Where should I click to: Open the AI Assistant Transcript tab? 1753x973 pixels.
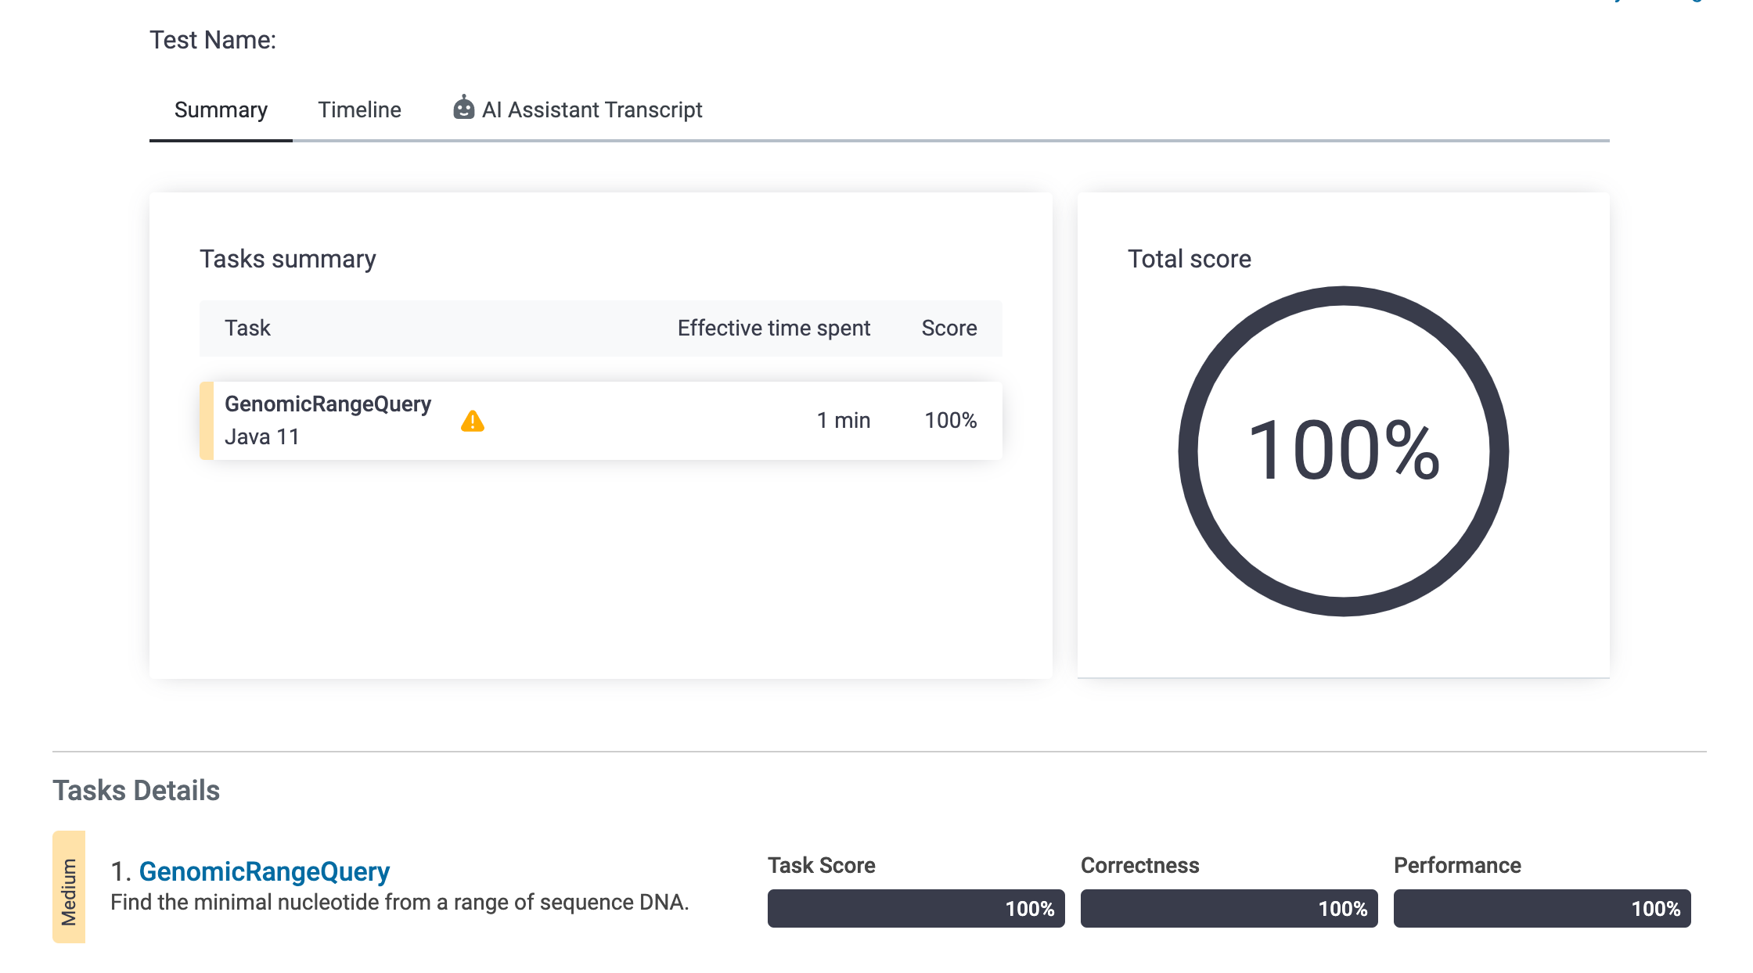click(592, 110)
